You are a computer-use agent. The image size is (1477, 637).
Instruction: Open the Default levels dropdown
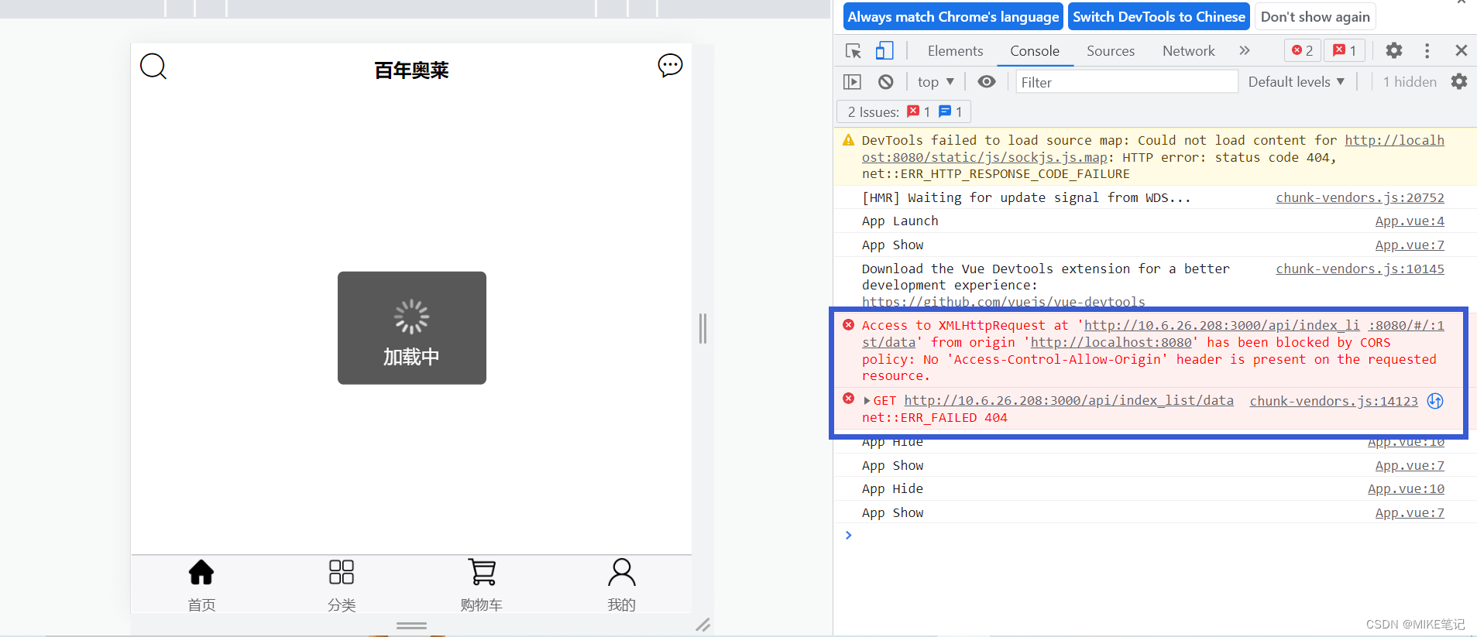[x=1296, y=82]
